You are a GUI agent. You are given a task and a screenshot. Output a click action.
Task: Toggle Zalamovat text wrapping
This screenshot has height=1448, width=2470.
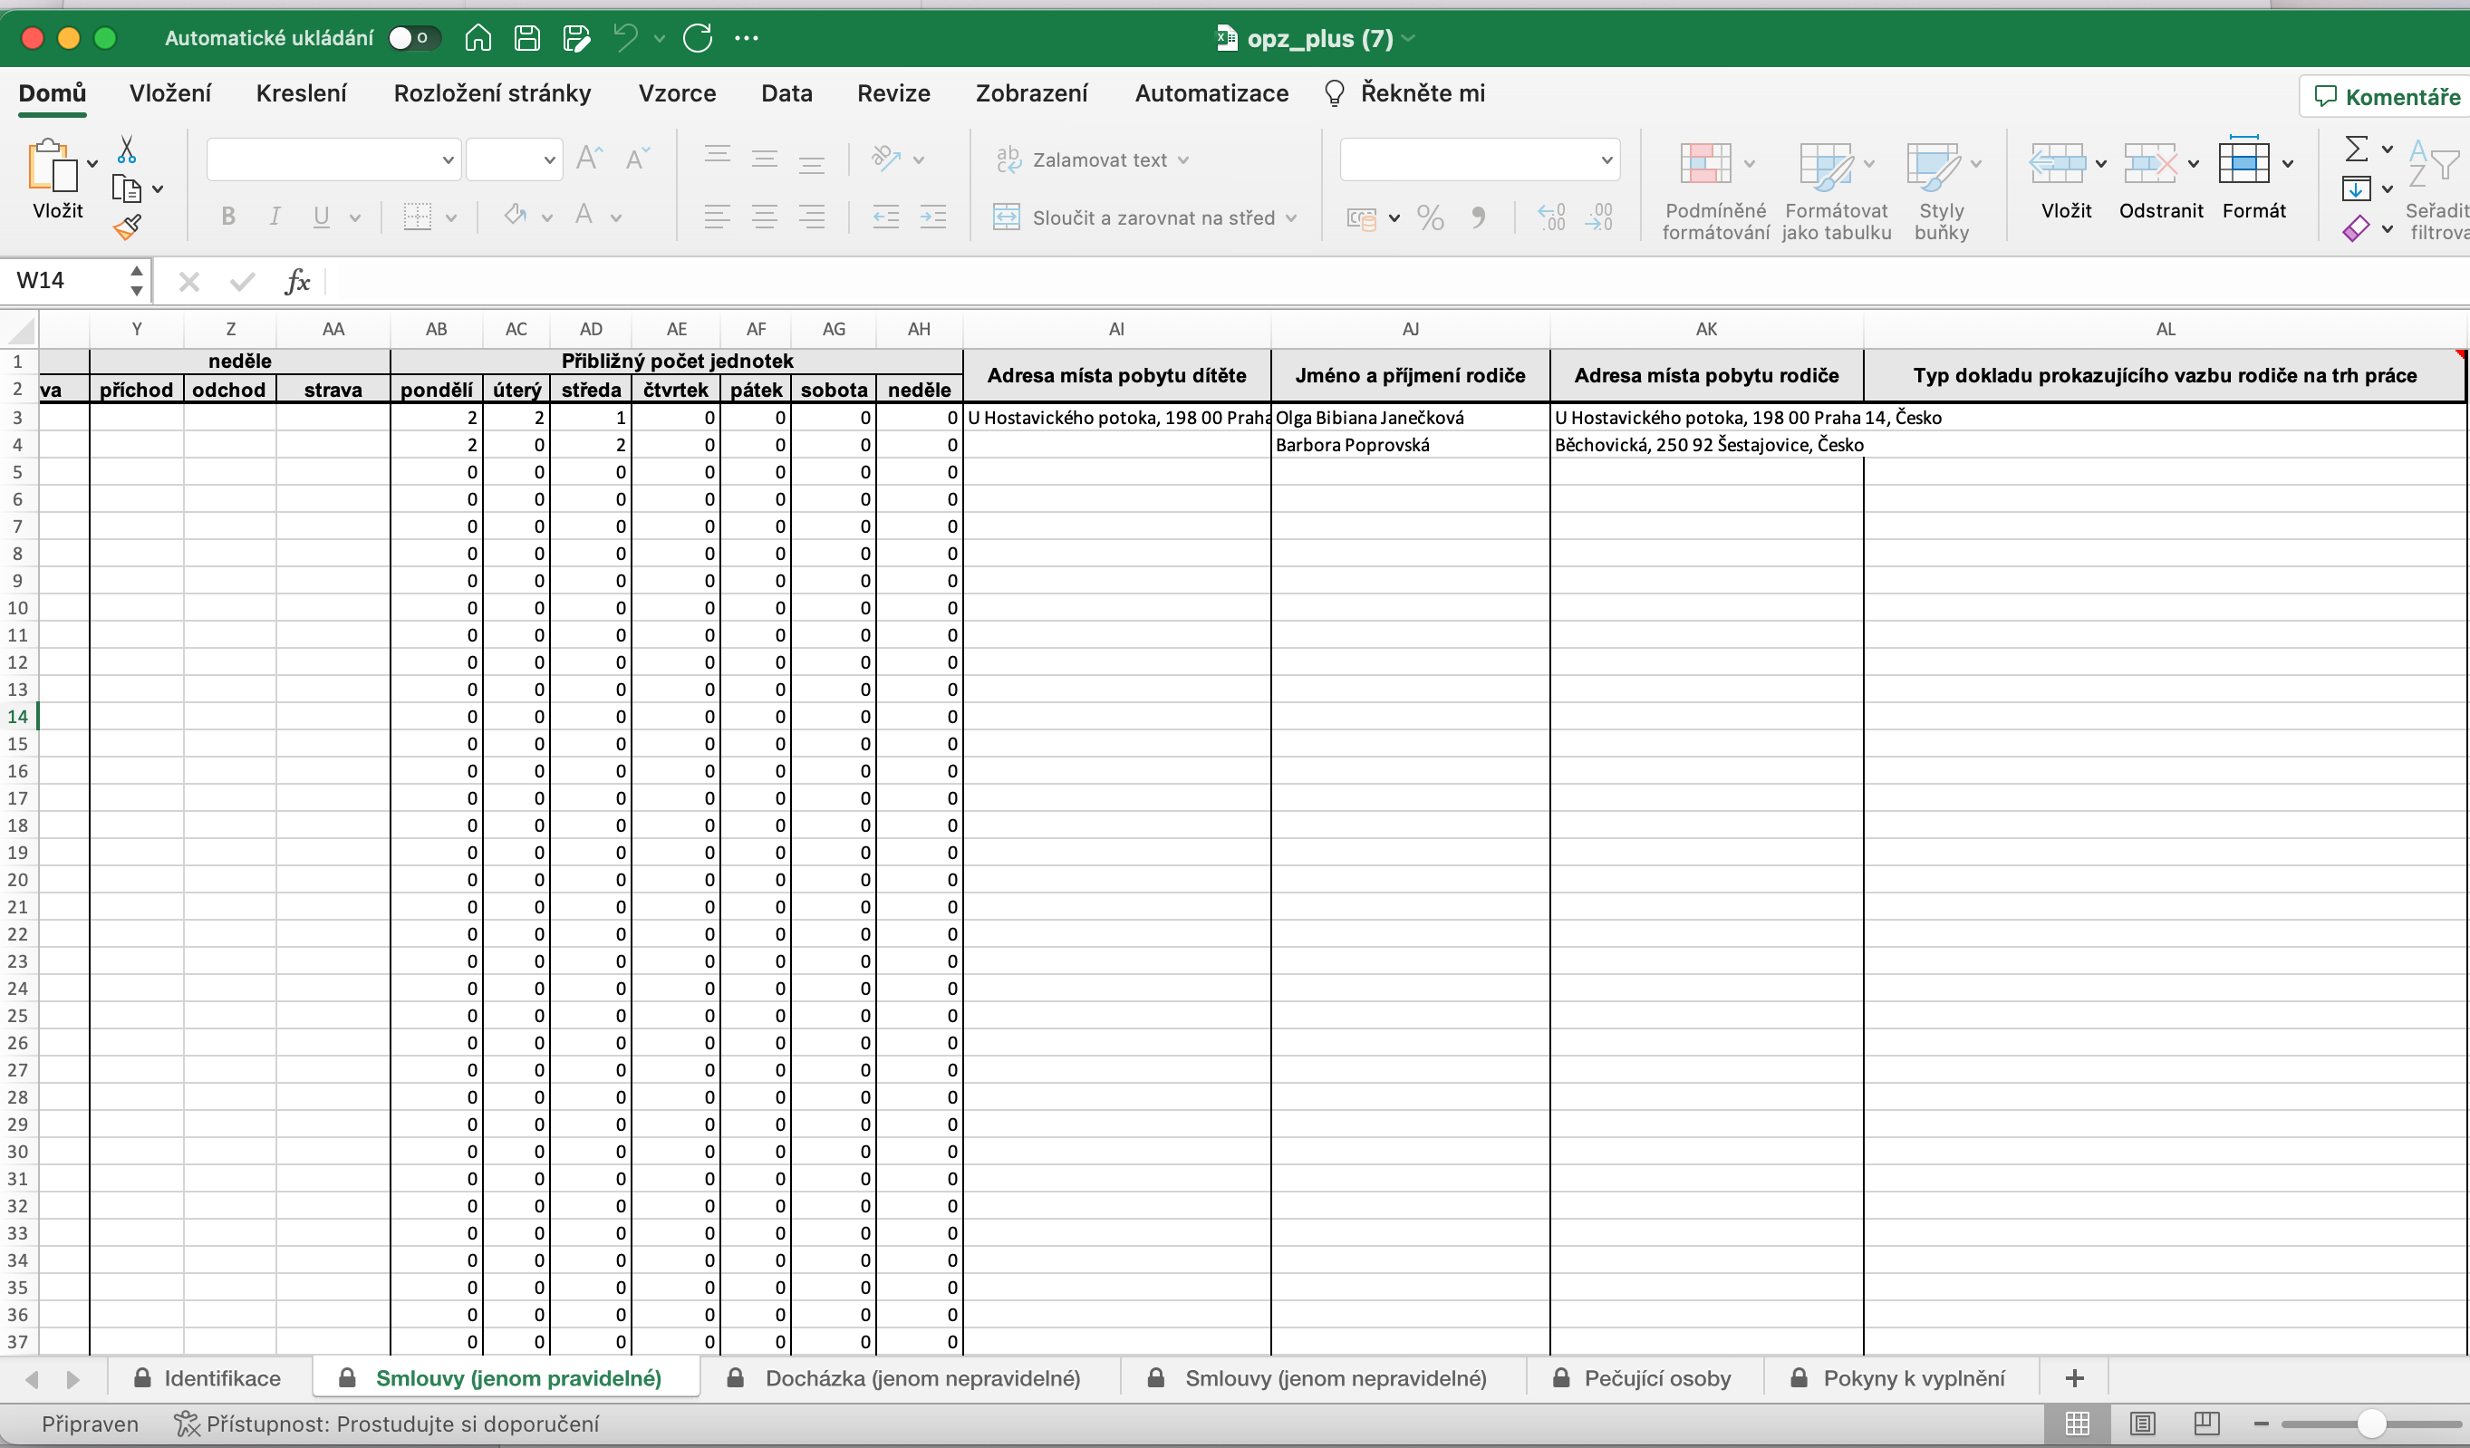pyautogui.click(x=1090, y=159)
